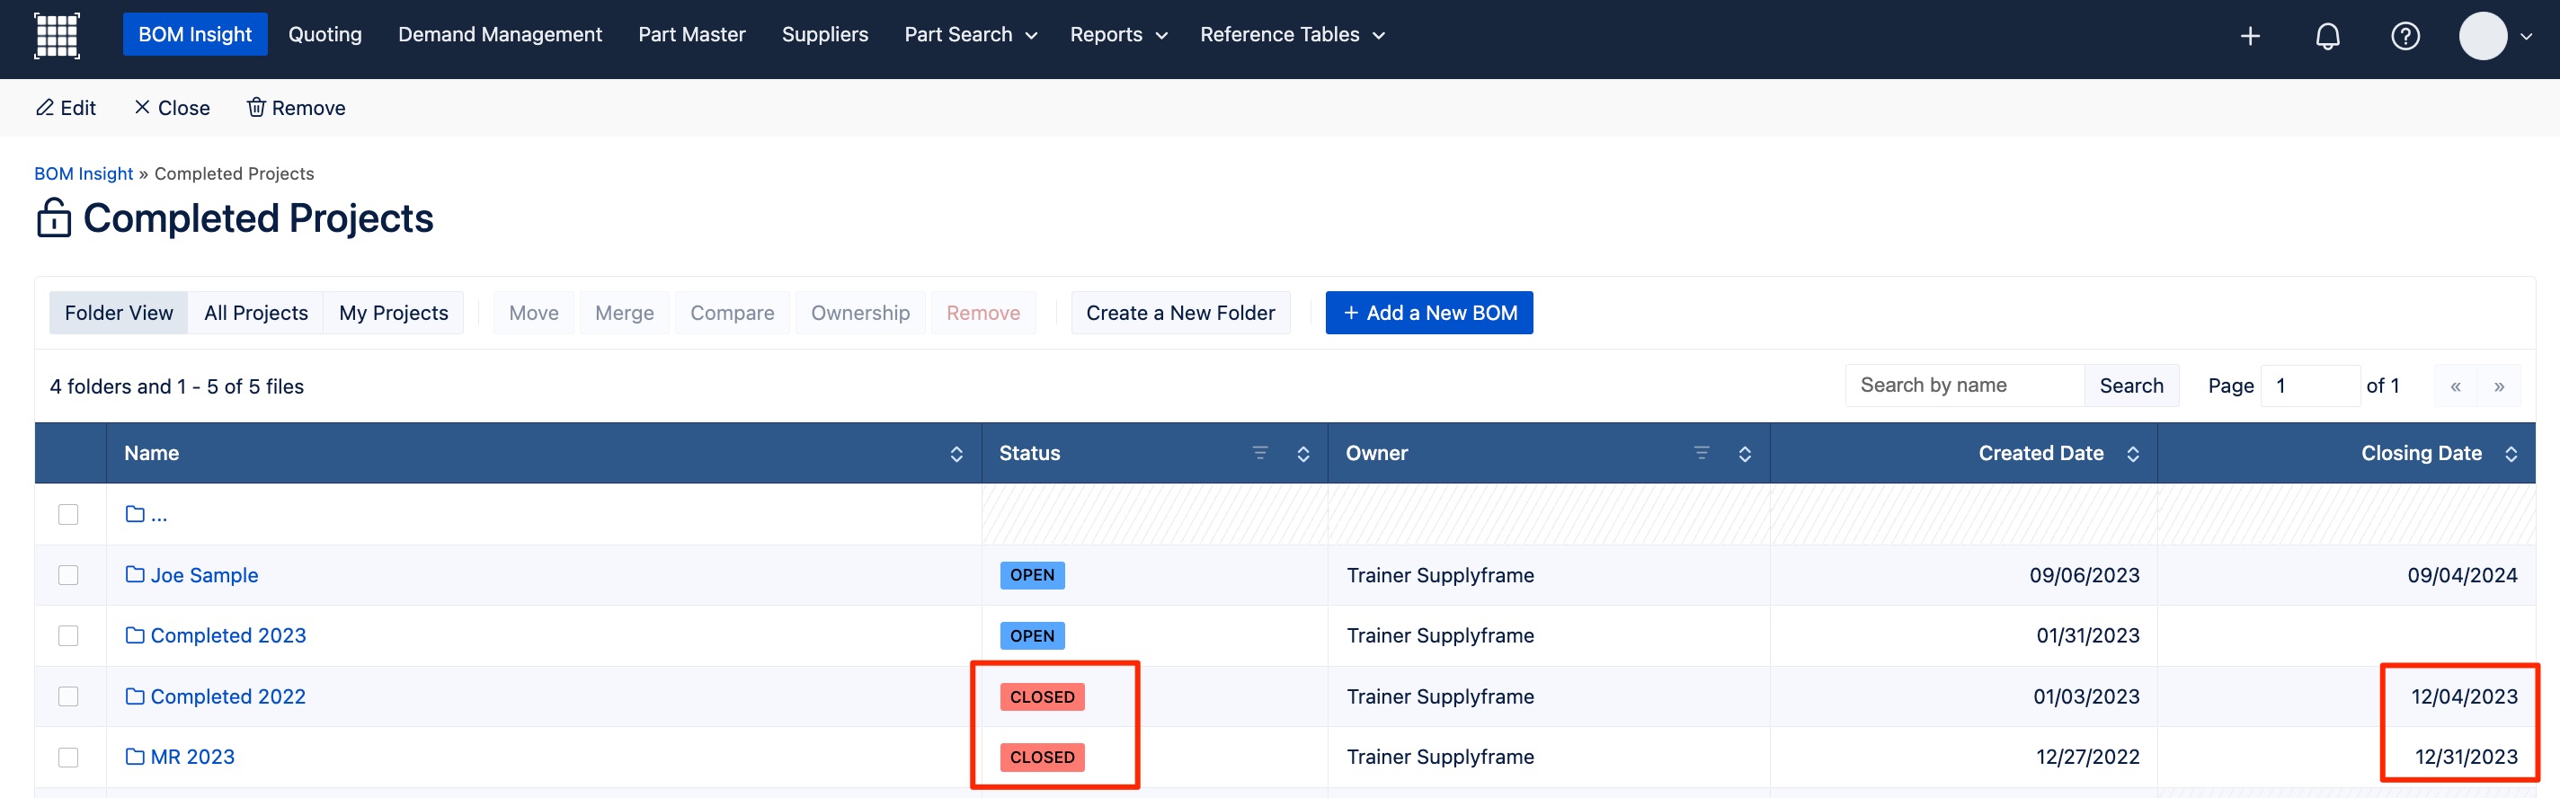Click the Merge button

[624, 313]
